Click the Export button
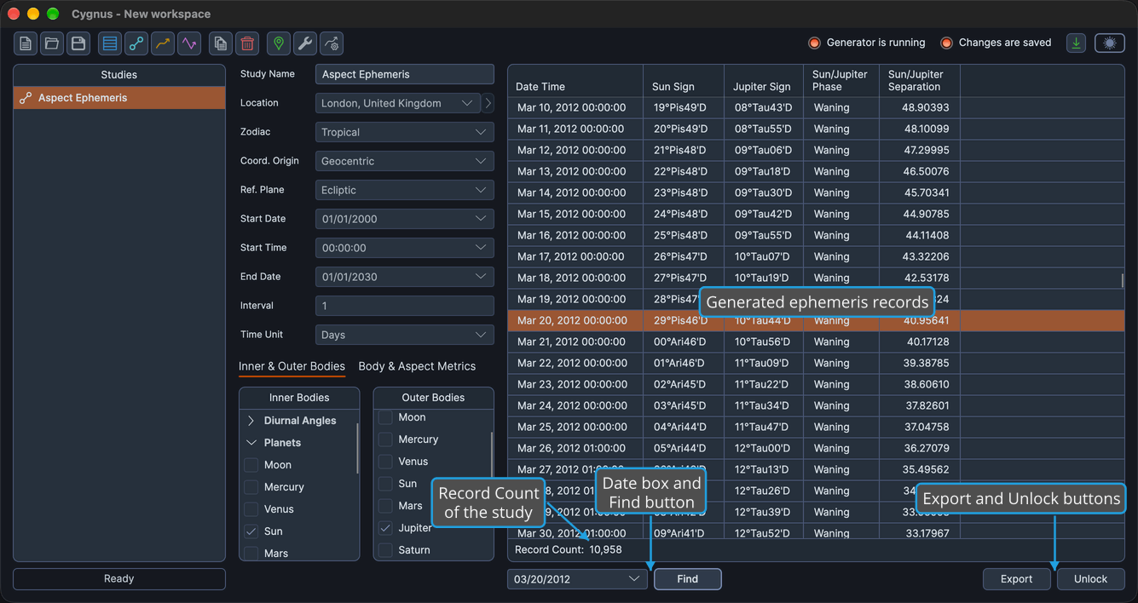 [1016, 579]
